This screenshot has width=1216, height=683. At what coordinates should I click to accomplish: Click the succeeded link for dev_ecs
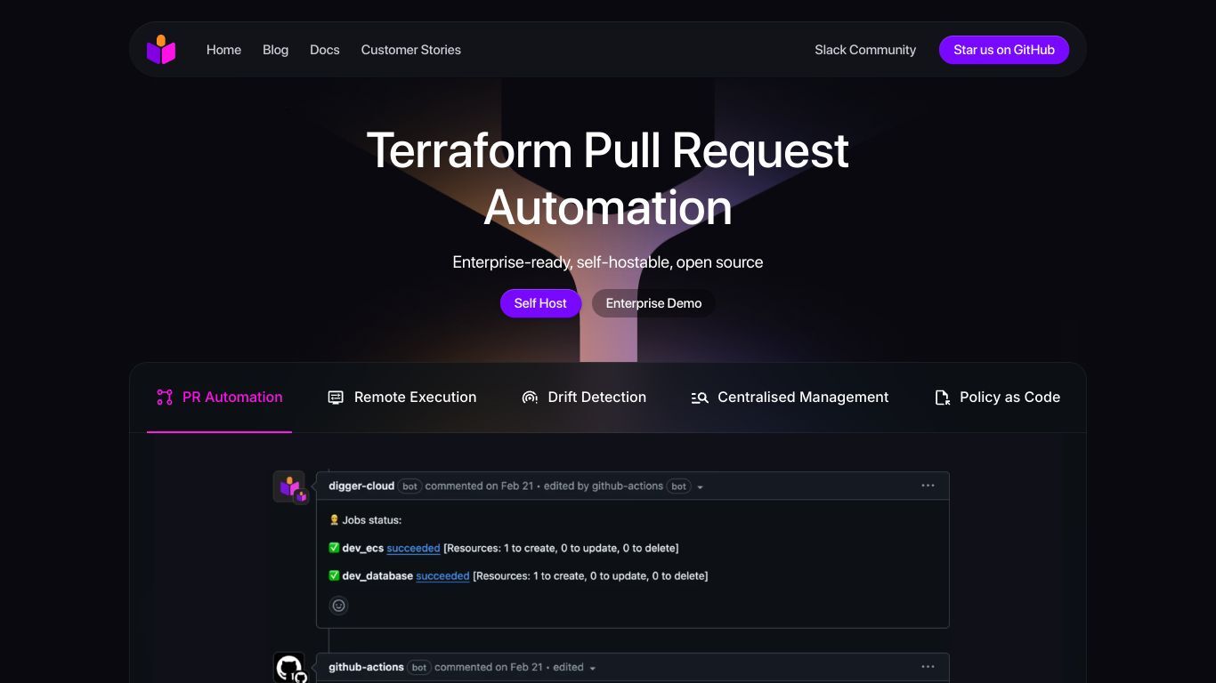tap(413, 548)
